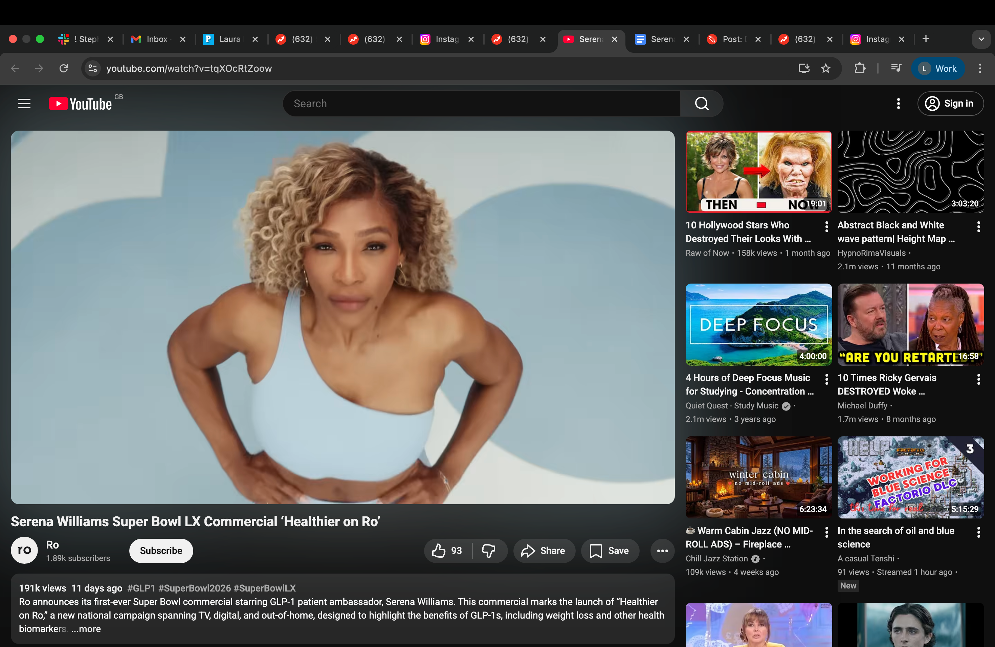The width and height of the screenshot is (995, 647).
Task: Click the Subscribe button
Action: tap(161, 551)
